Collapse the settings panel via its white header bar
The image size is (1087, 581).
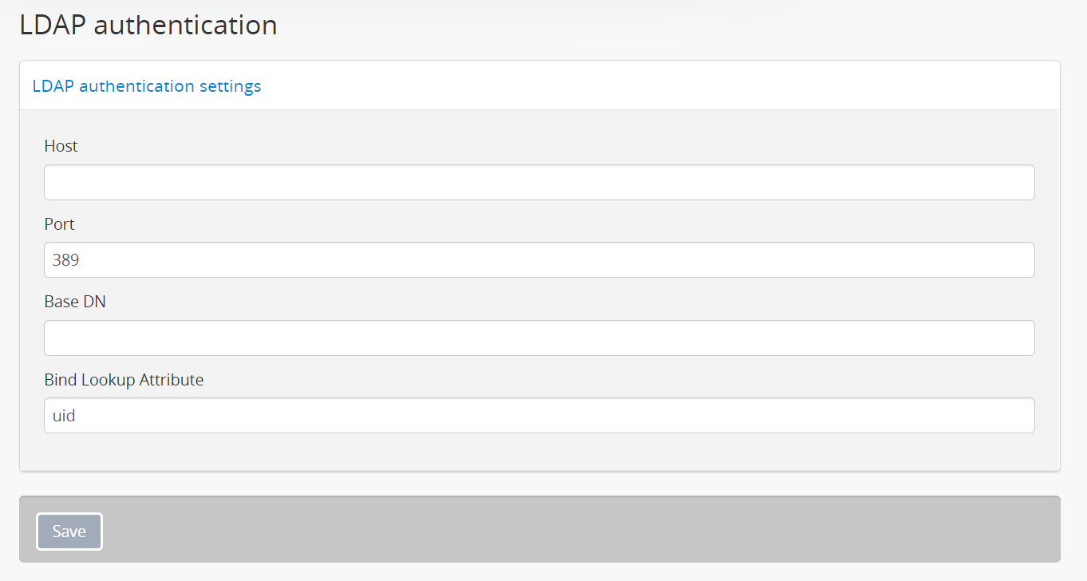click(x=638, y=86)
